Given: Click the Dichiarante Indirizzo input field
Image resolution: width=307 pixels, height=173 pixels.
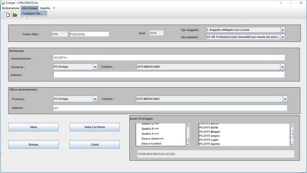Looking at the screenshot, I should coord(169,75).
